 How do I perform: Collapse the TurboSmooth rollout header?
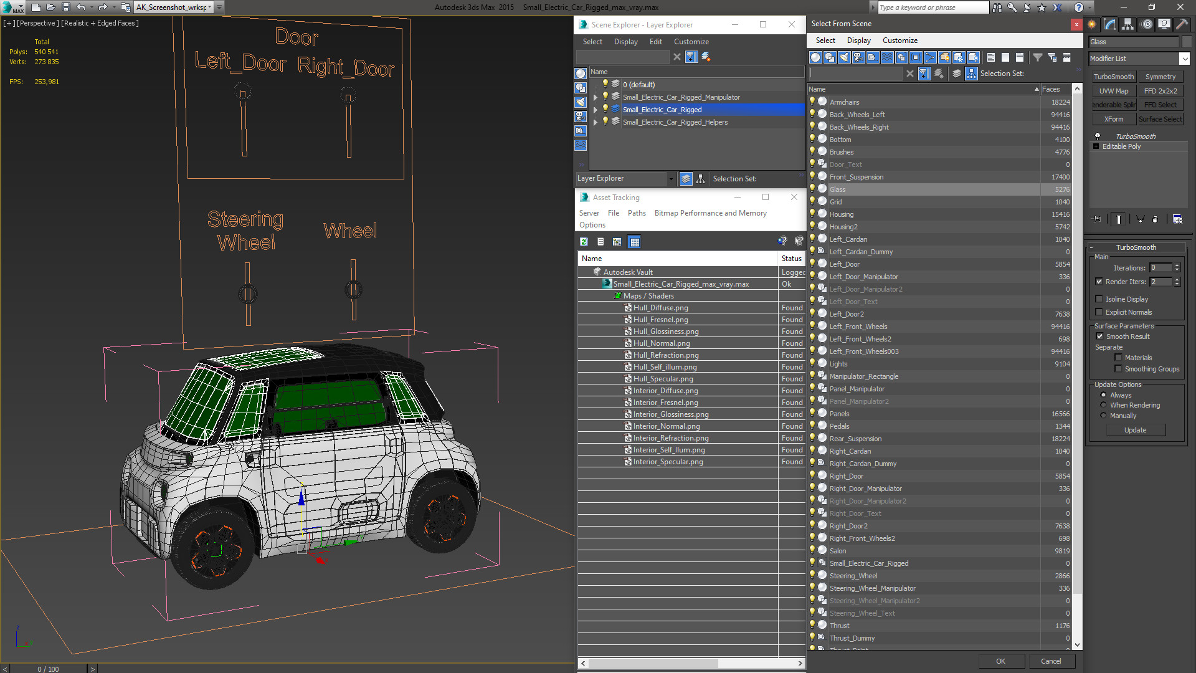click(1136, 247)
